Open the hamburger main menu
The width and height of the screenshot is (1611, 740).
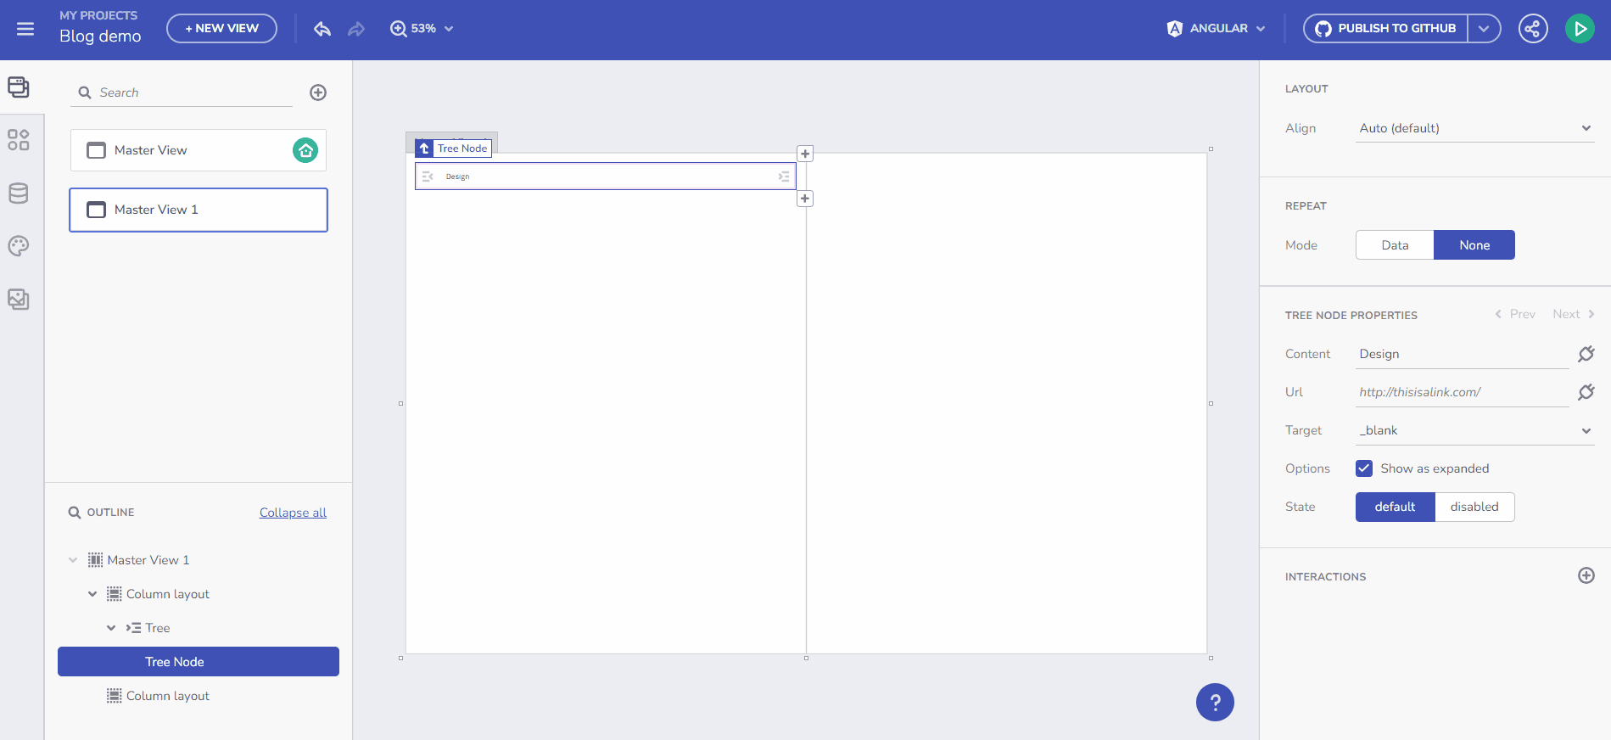pyautogui.click(x=25, y=29)
